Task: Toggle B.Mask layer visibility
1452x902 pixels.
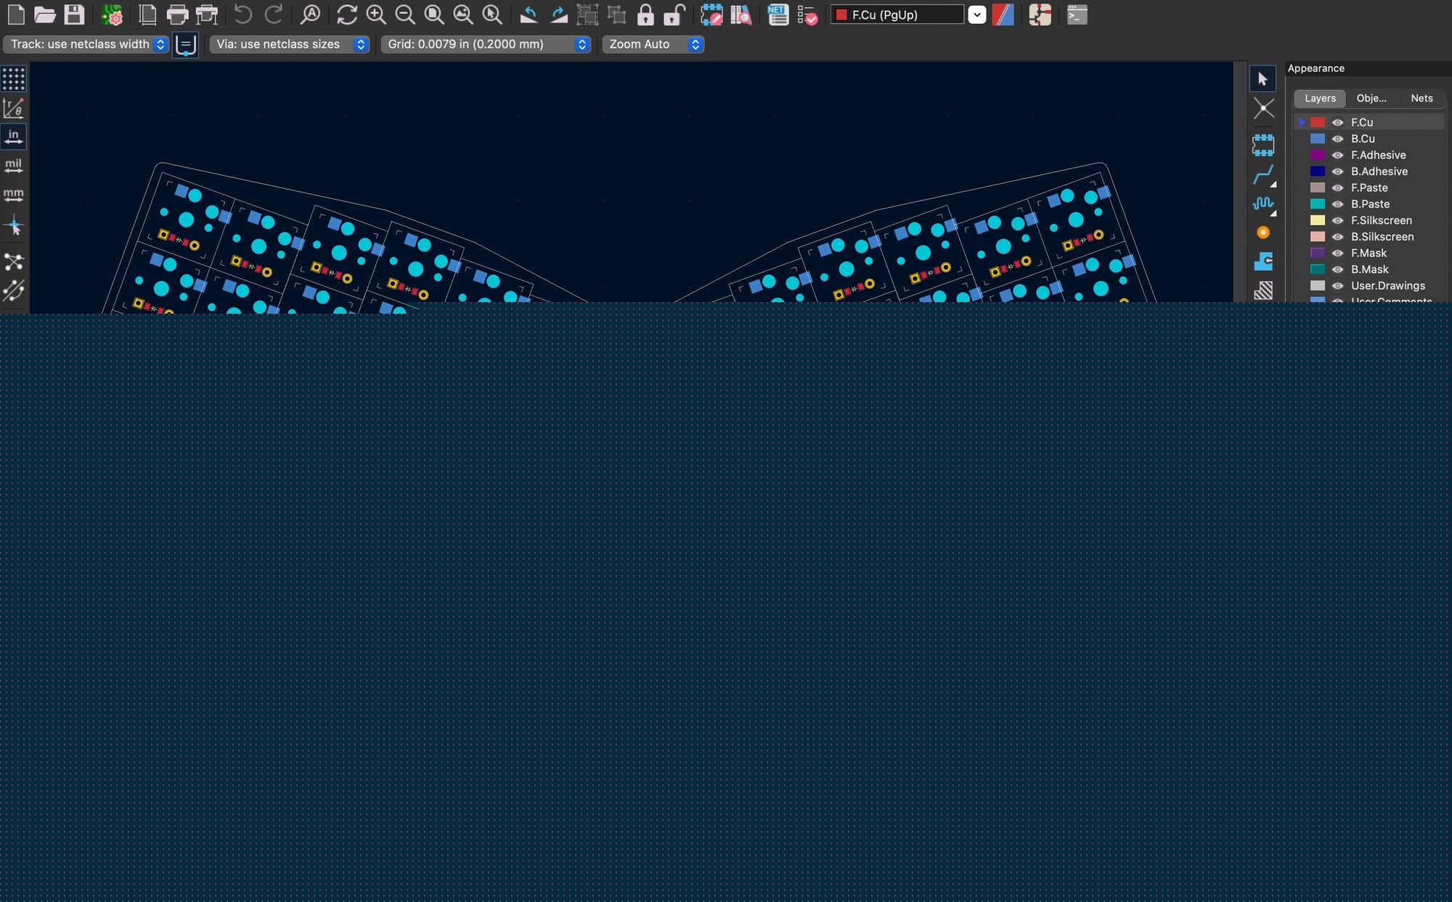Action: tap(1337, 269)
